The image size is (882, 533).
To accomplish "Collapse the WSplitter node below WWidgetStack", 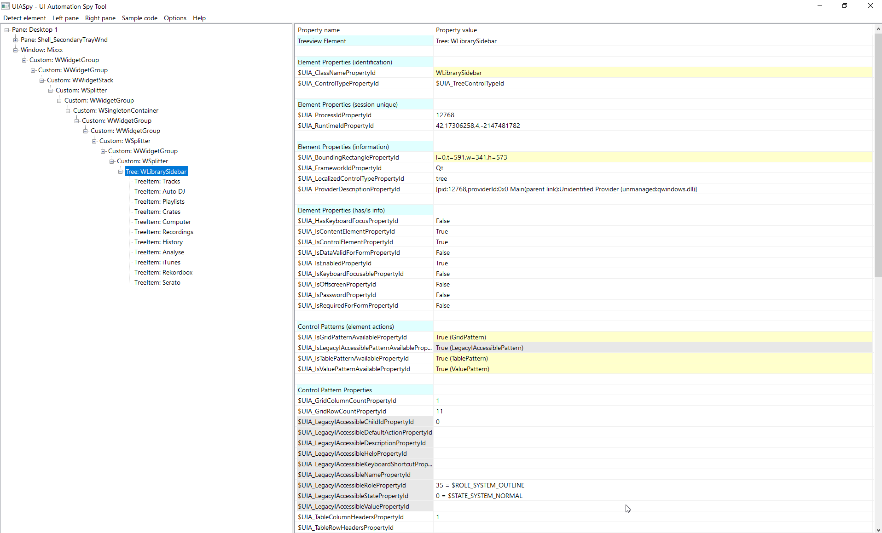I will point(51,91).
